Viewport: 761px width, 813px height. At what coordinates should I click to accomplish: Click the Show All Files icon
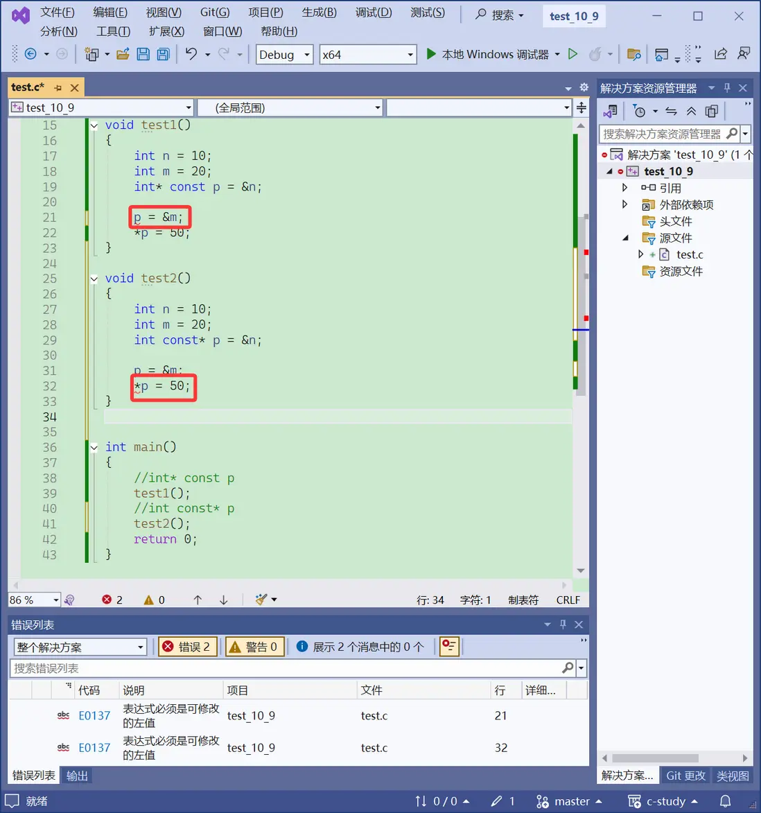(711, 111)
